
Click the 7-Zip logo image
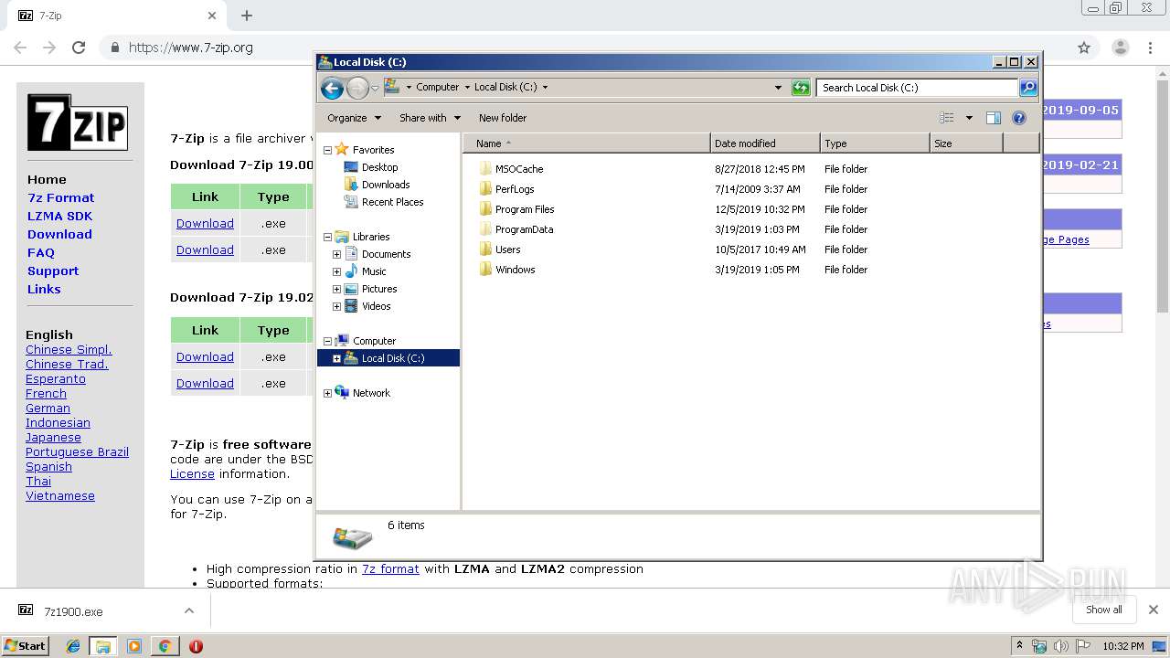pyautogui.click(x=78, y=122)
